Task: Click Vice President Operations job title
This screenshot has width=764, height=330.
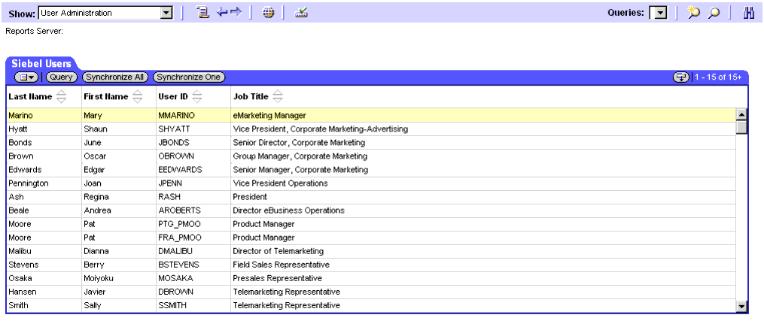Action: pyautogui.click(x=280, y=183)
